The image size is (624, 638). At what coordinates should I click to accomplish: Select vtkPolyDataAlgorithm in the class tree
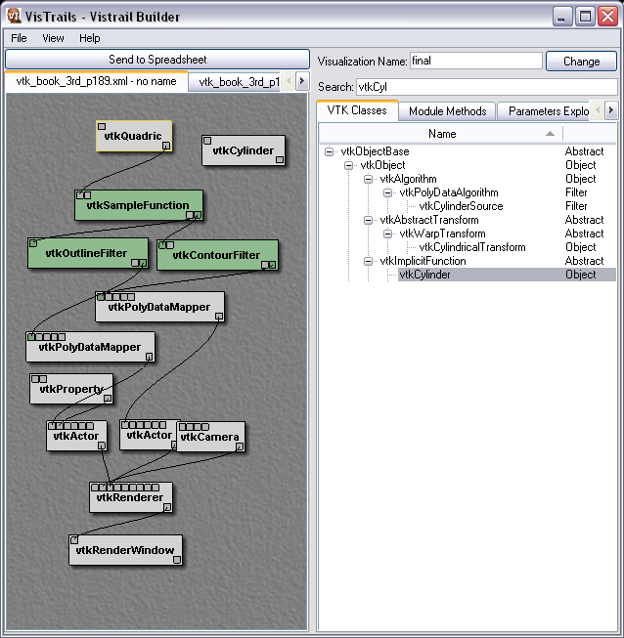coord(449,192)
